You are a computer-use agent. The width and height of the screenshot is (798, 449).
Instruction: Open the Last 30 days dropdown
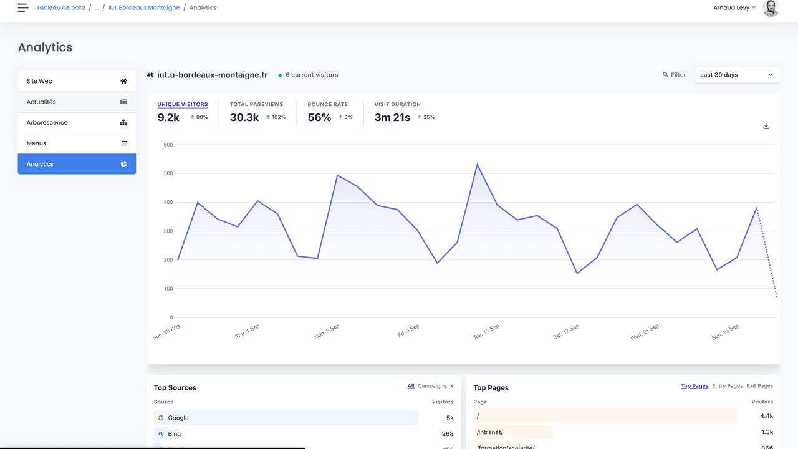coord(736,75)
